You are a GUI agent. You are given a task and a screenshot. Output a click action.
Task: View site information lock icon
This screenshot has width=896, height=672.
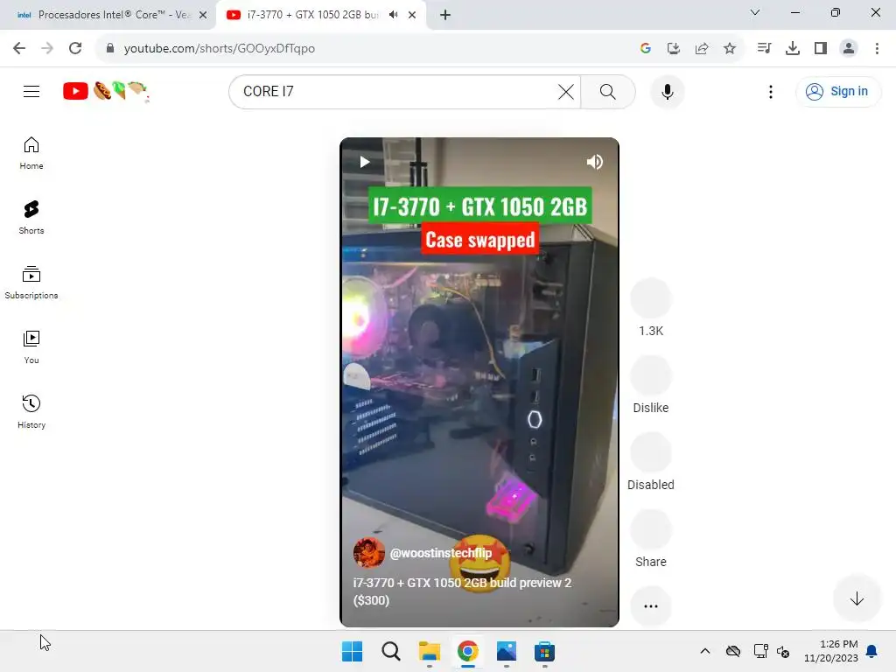coord(110,48)
